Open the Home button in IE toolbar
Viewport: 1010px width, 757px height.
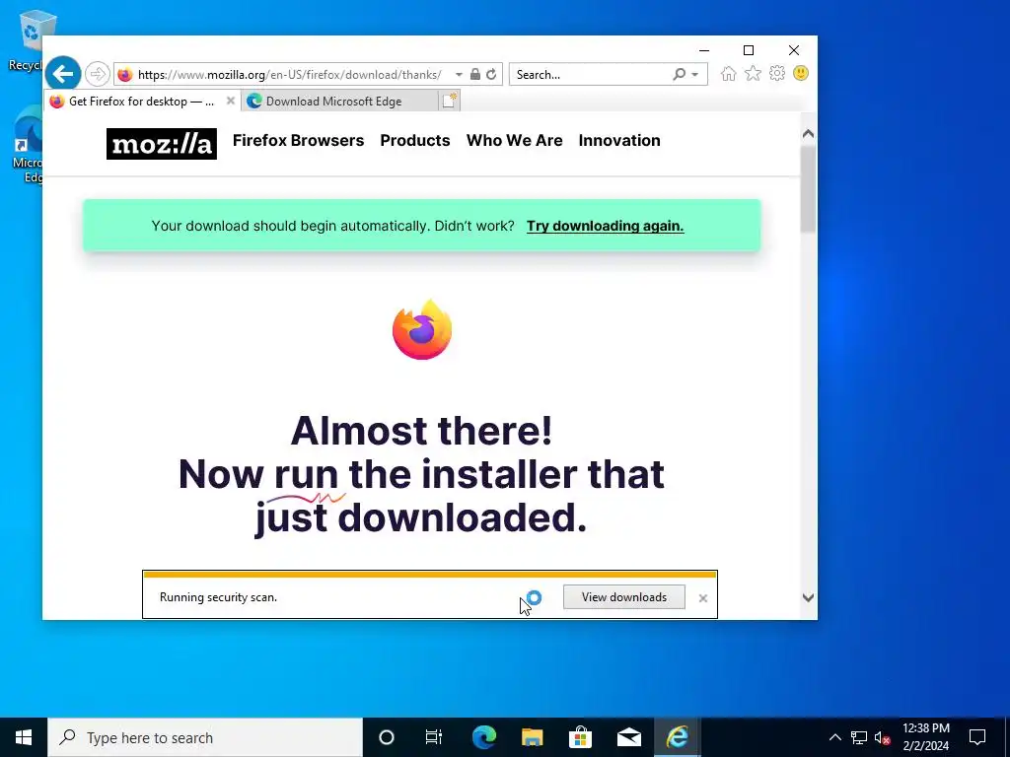(729, 73)
